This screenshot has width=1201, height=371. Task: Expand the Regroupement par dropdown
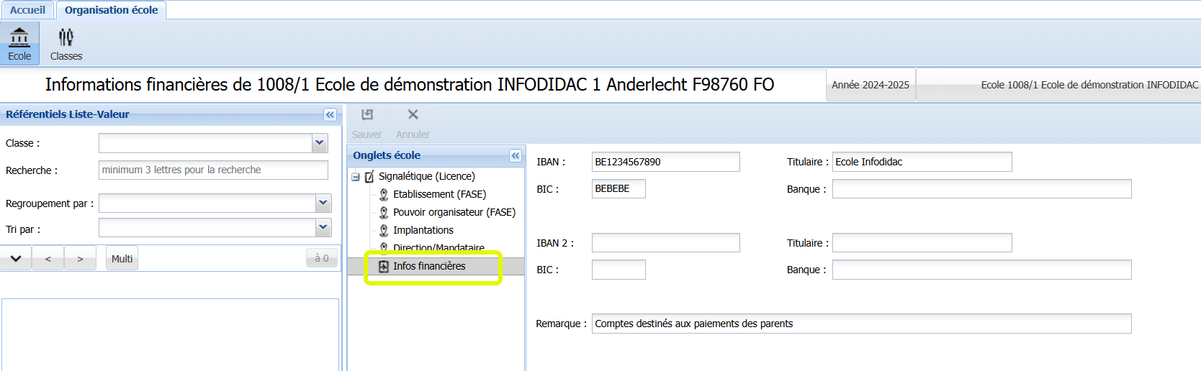[323, 203]
